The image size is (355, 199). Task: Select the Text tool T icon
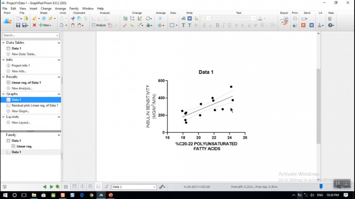pyautogui.click(x=183, y=25)
